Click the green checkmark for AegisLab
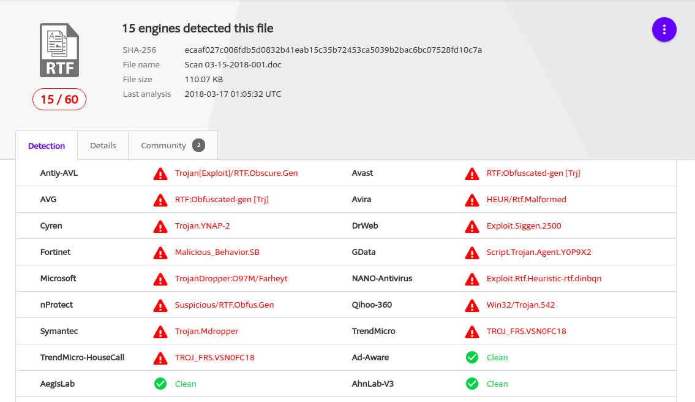Screen dimensions: 695x402 (x=160, y=384)
